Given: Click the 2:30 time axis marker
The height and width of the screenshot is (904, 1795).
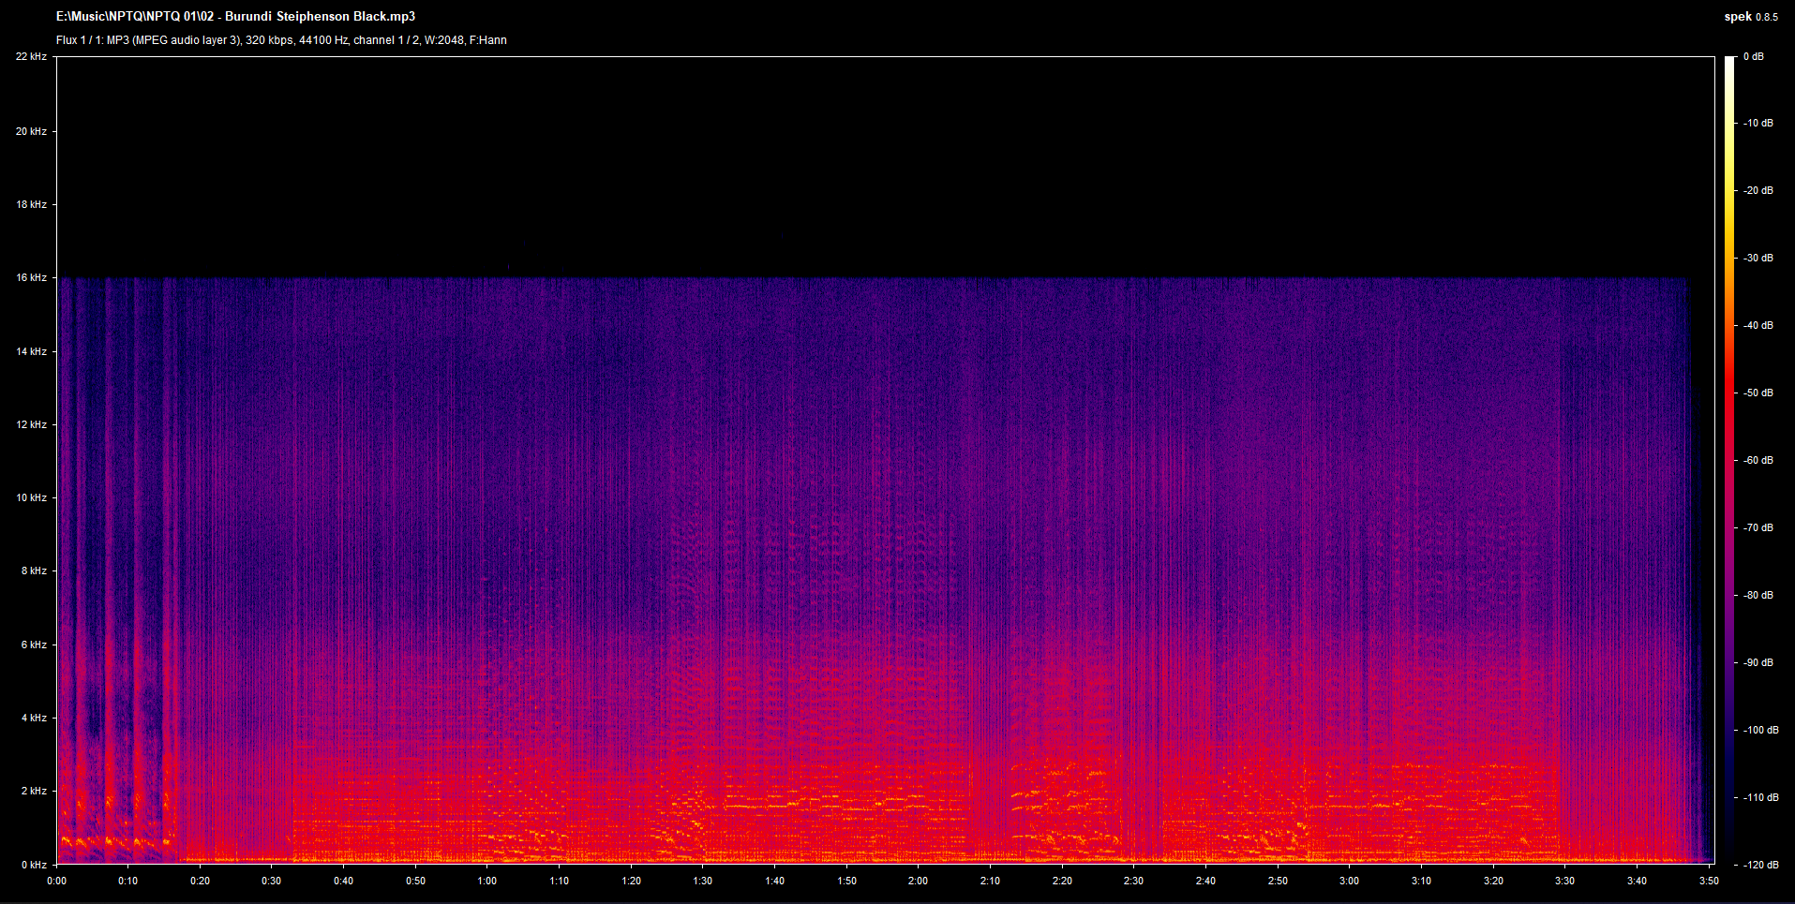Looking at the screenshot, I should [1133, 881].
